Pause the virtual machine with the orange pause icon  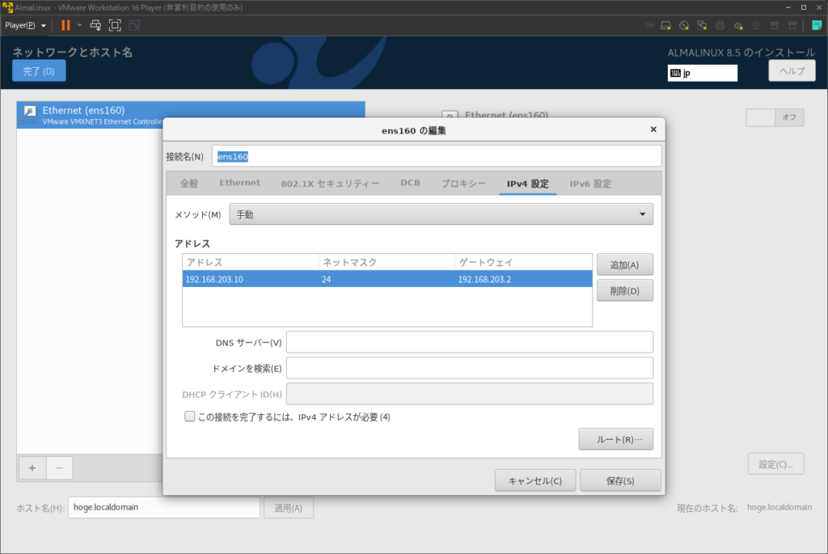[x=65, y=25]
